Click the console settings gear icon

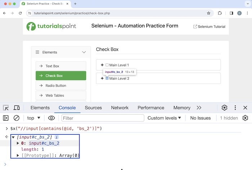245,118
